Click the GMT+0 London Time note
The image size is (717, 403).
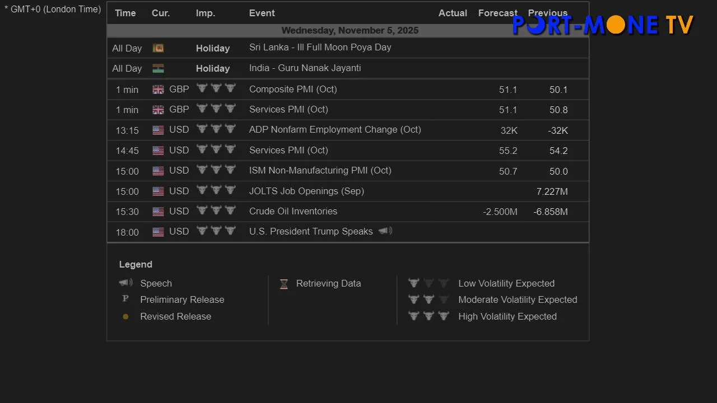coord(53,10)
